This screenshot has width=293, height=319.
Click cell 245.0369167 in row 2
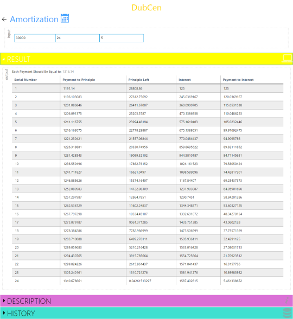point(188,97)
